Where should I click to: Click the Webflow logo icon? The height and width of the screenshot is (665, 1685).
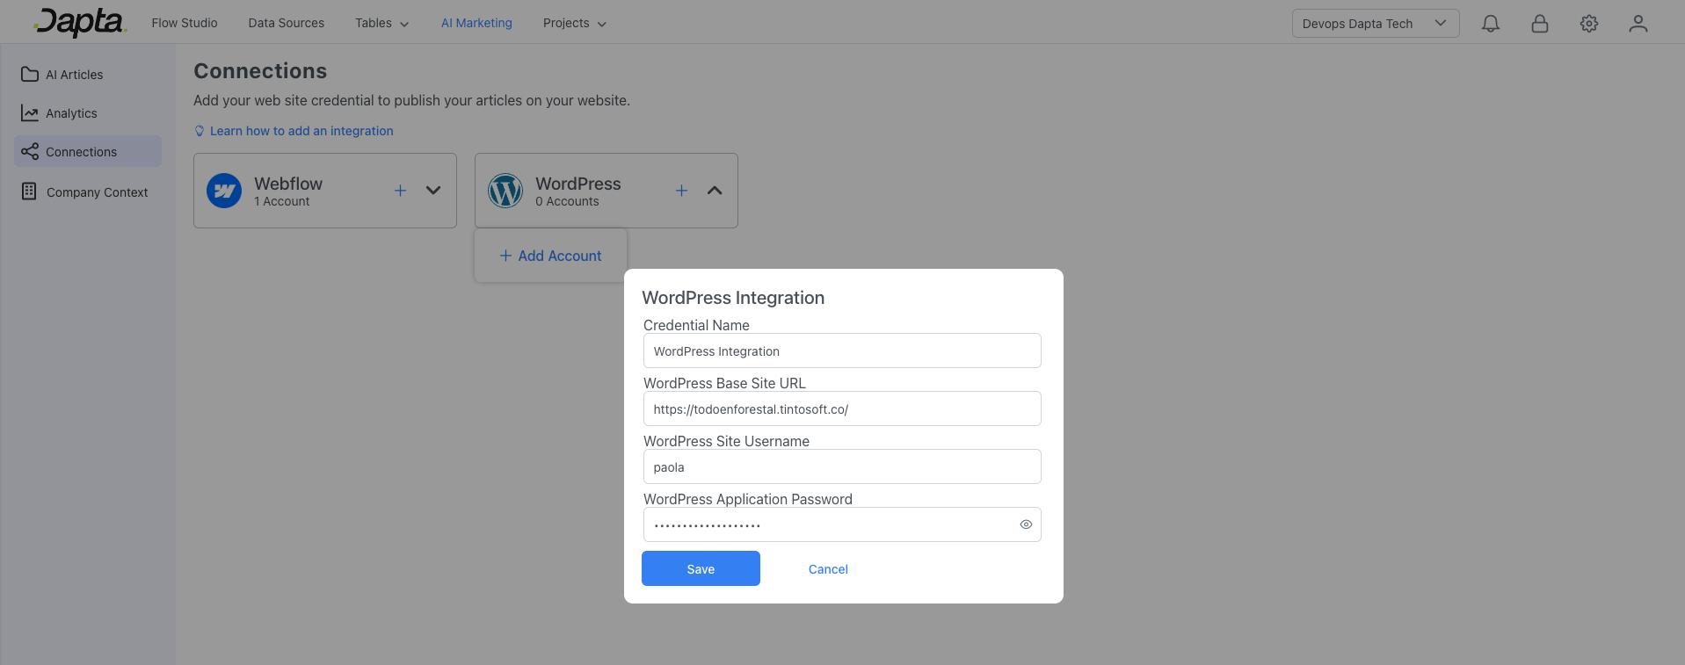pos(224,191)
